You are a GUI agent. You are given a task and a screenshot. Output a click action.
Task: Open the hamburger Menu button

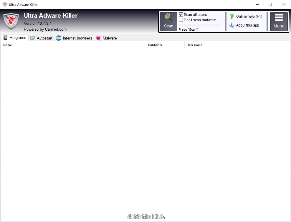pos(279,22)
